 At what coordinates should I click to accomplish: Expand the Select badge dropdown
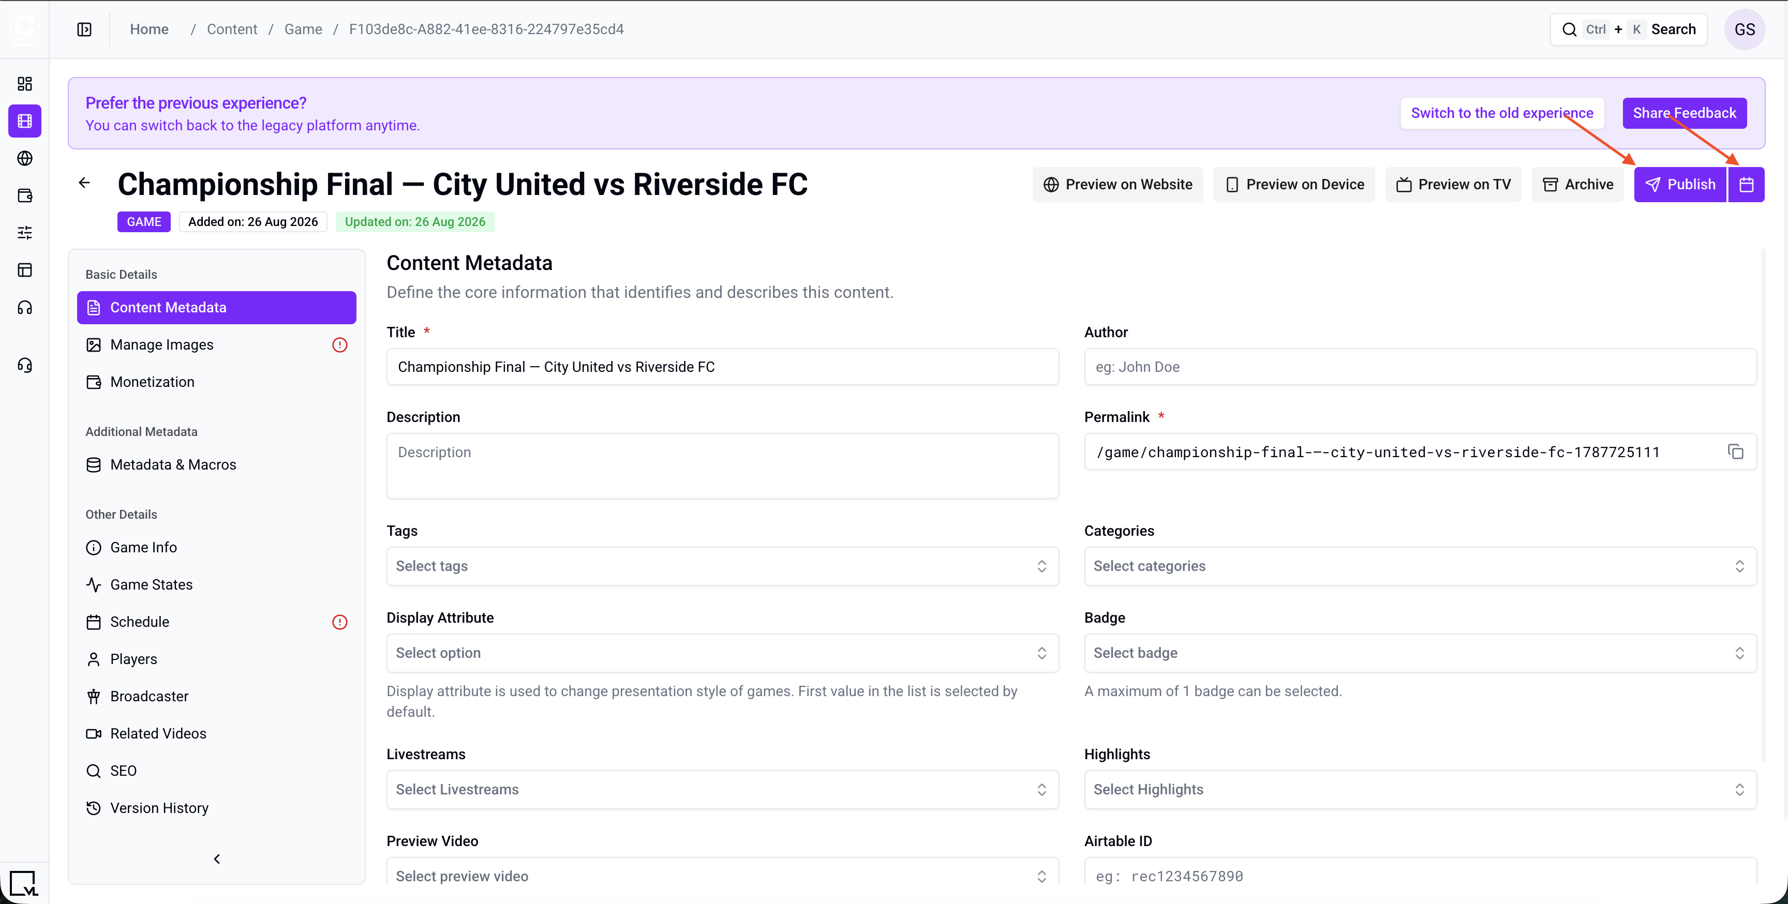click(x=1420, y=653)
